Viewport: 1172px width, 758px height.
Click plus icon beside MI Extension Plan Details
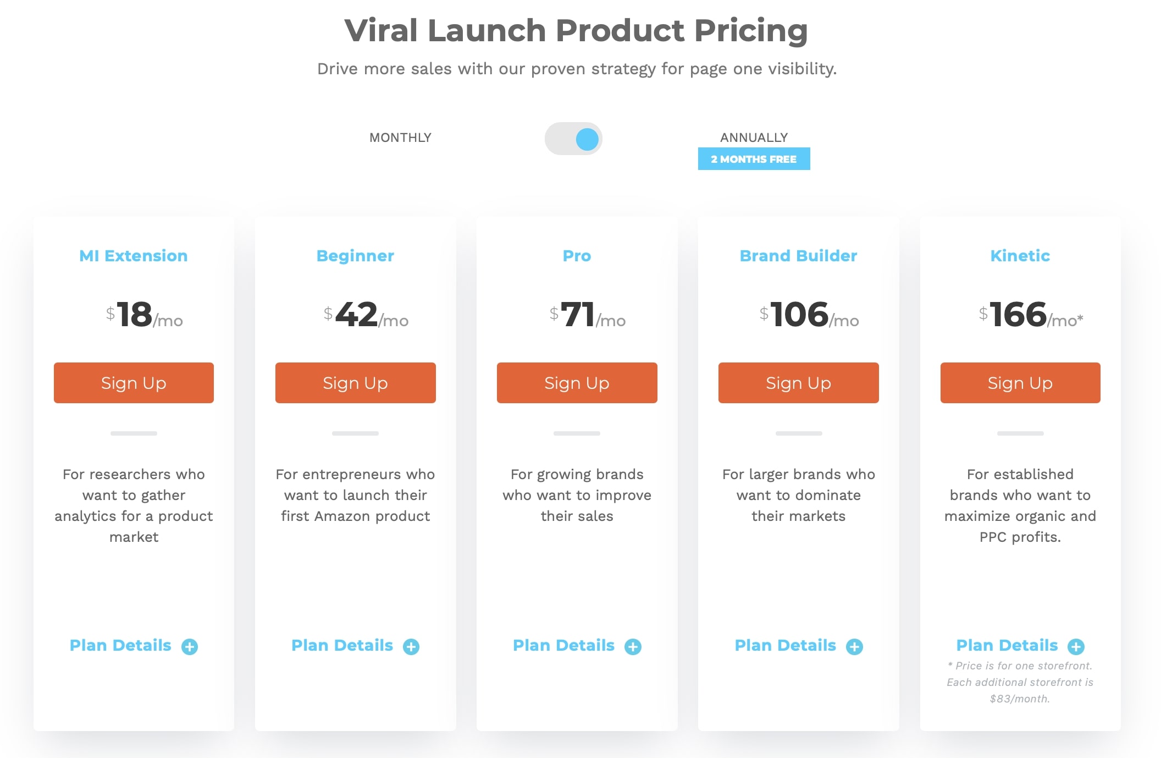(190, 646)
